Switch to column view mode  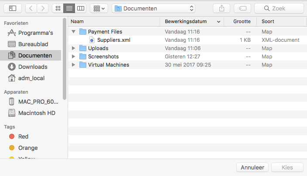(x=80, y=8)
